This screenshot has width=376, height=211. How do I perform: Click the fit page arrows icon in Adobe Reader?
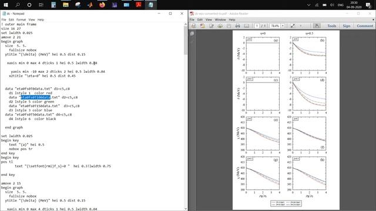click(293, 26)
